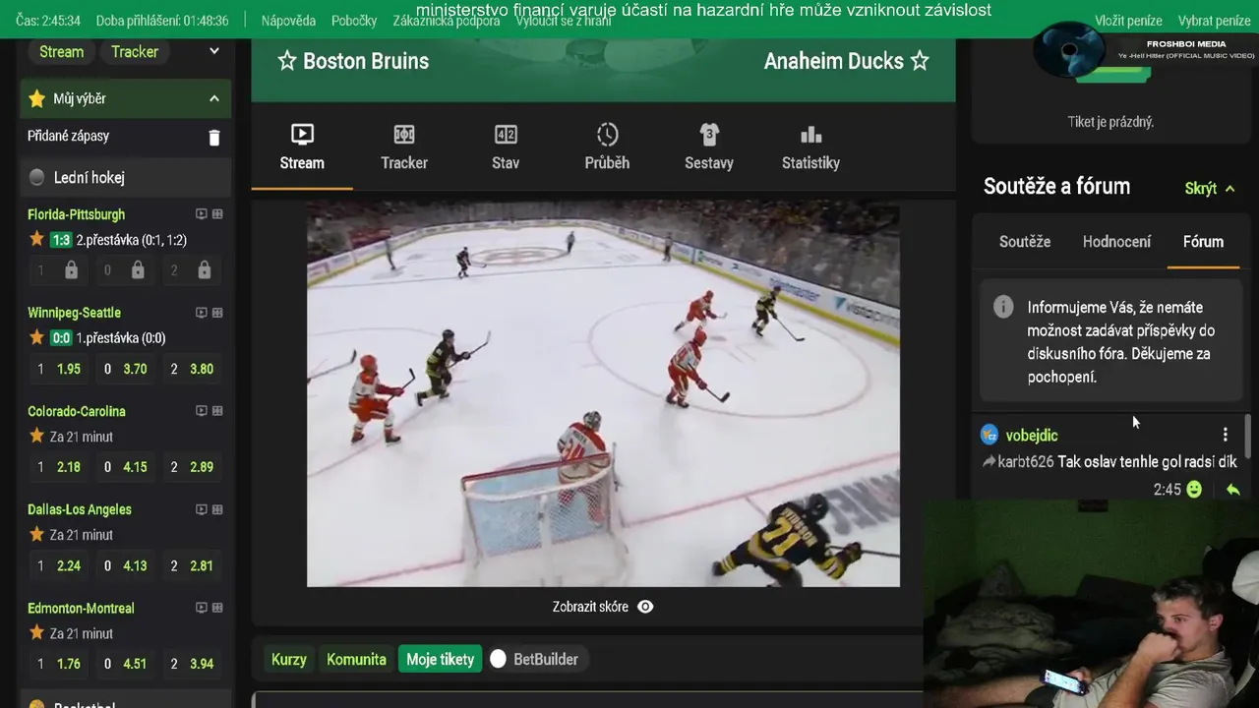Click Vložit peníze
Image resolution: width=1259 pixels, height=708 pixels.
coord(1128,21)
